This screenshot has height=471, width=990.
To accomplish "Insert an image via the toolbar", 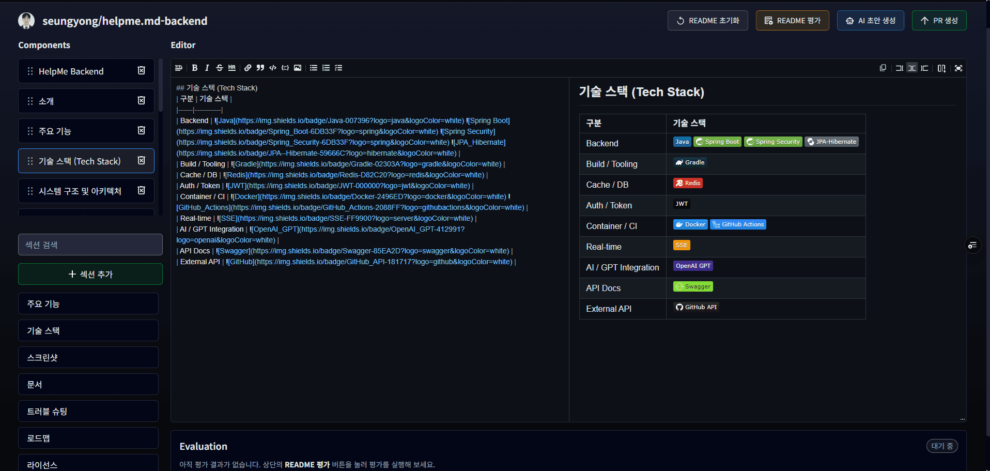I will [x=298, y=68].
